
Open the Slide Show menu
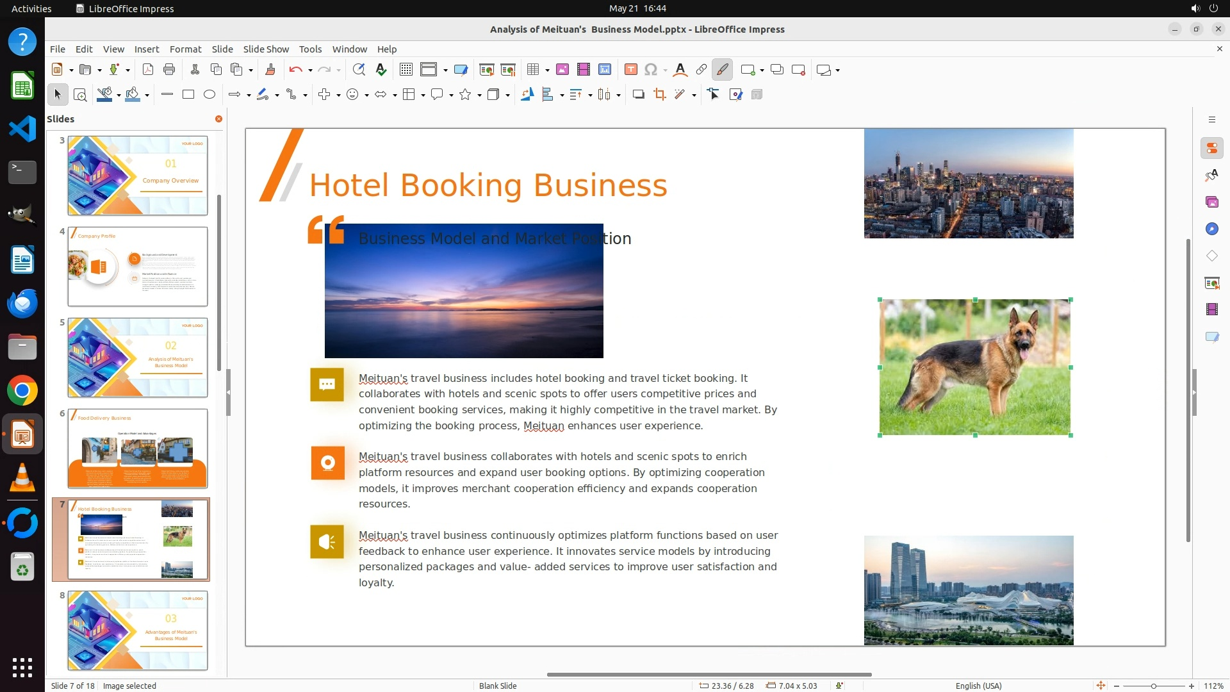(265, 49)
